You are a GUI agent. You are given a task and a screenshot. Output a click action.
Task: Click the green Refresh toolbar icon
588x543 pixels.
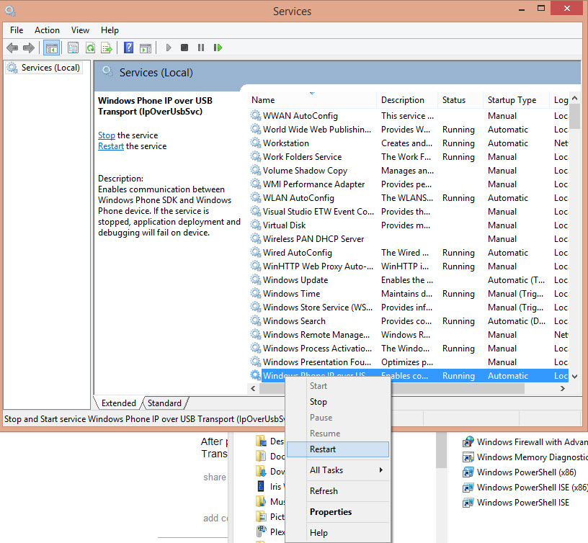(90, 48)
